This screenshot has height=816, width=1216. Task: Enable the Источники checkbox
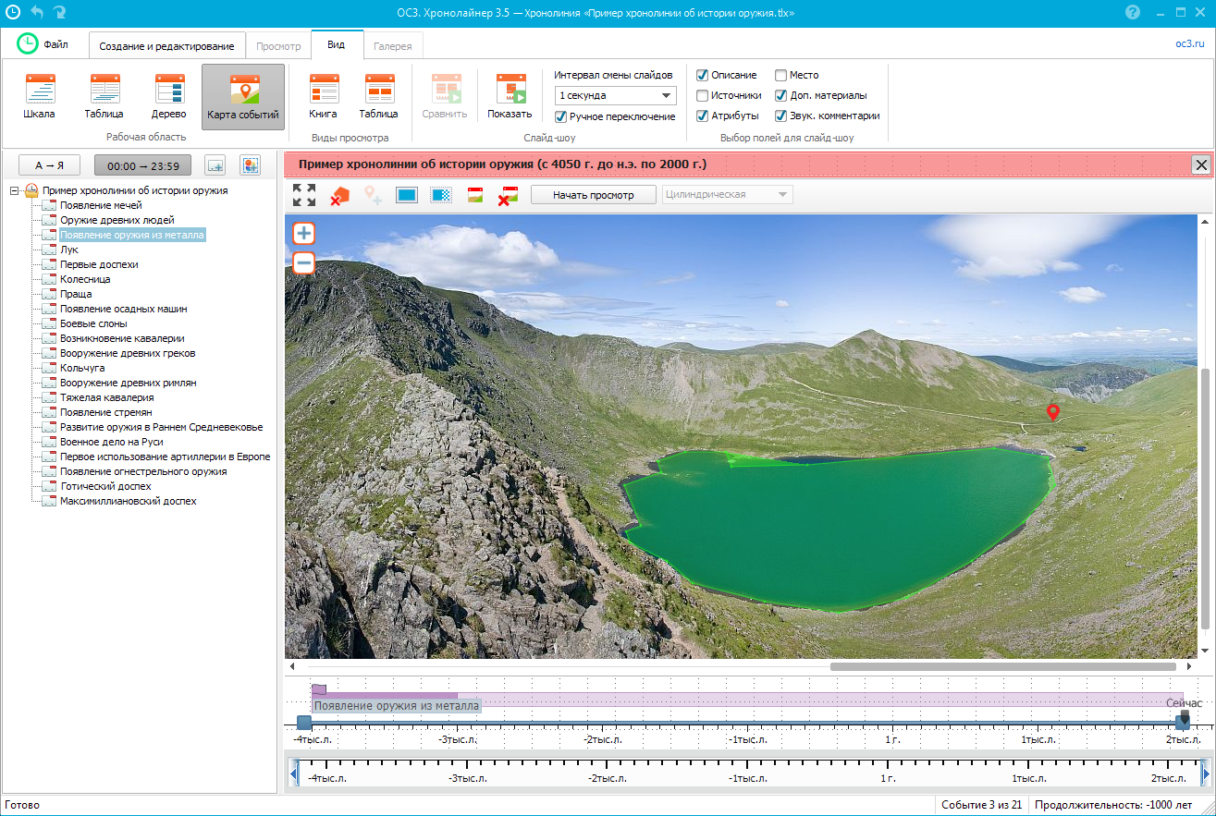pyautogui.click(x=703, y=95)
